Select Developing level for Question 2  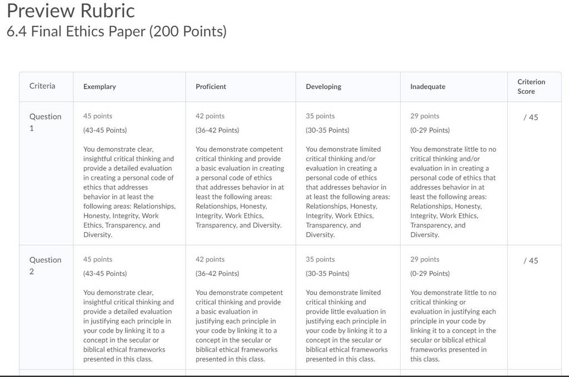click(x=348, y=308)
